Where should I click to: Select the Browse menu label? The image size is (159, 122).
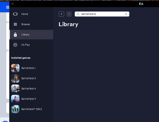coord(25,24)
